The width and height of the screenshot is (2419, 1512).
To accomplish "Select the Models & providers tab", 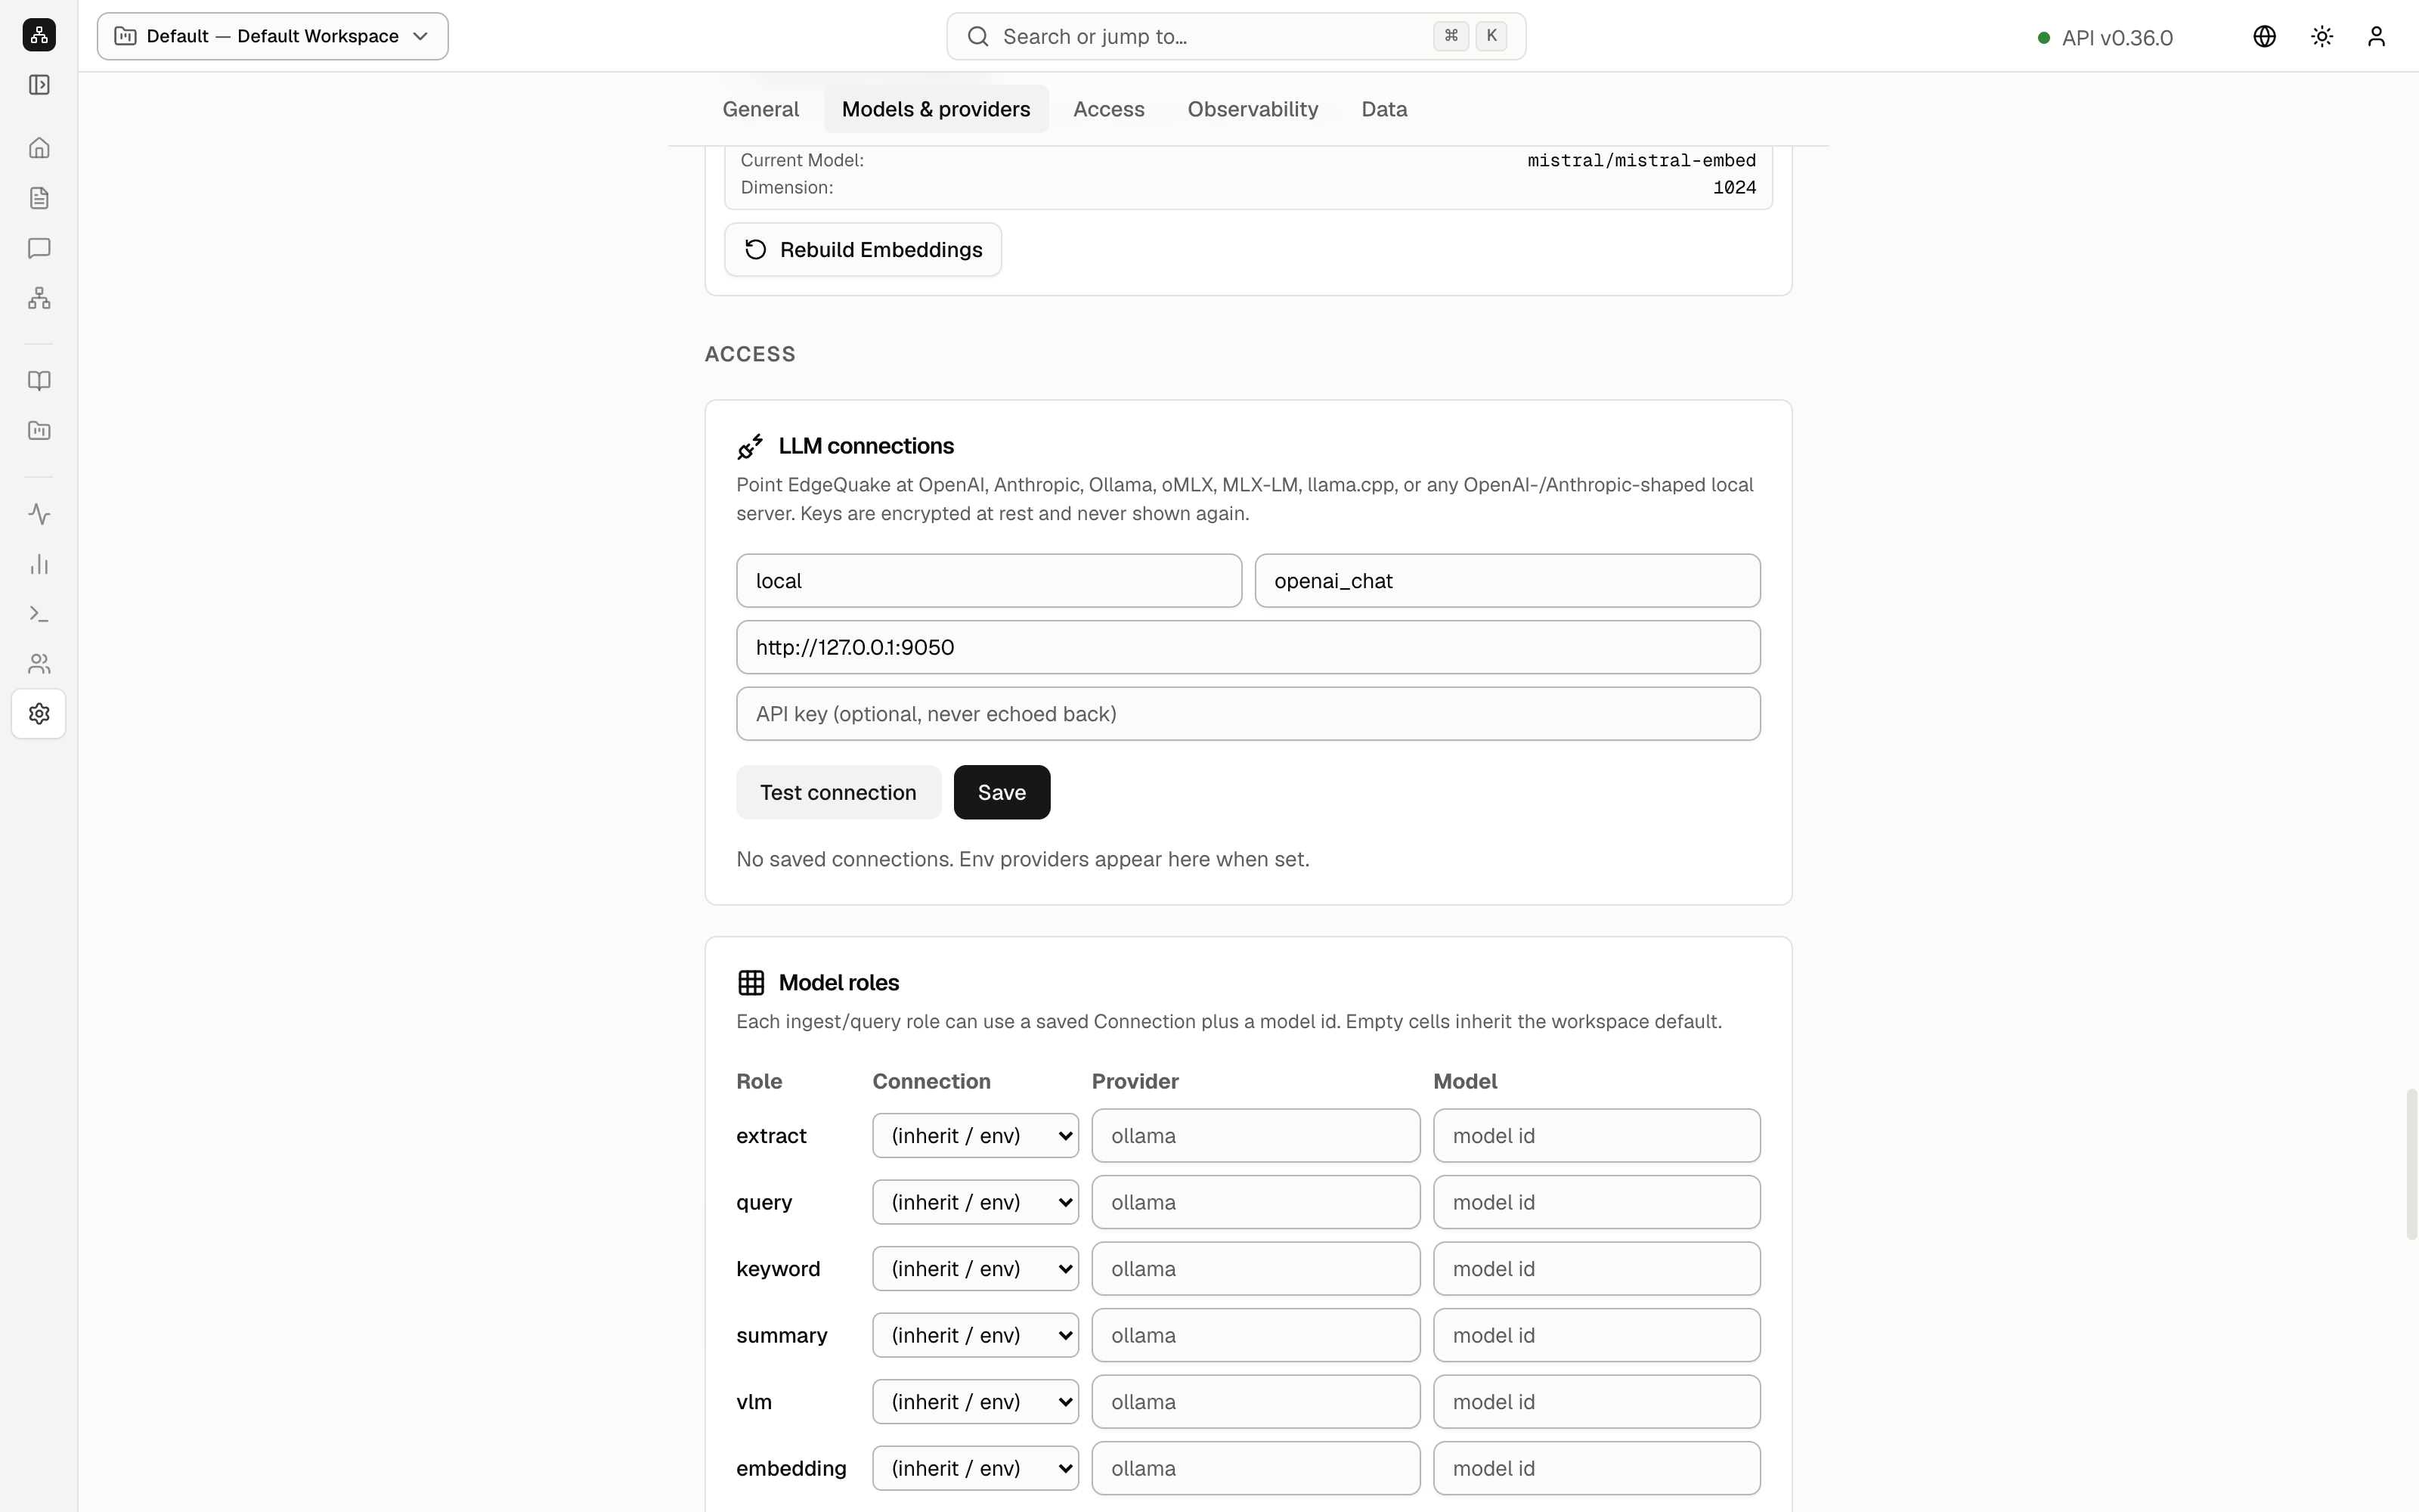I will [x=936, y=109].
